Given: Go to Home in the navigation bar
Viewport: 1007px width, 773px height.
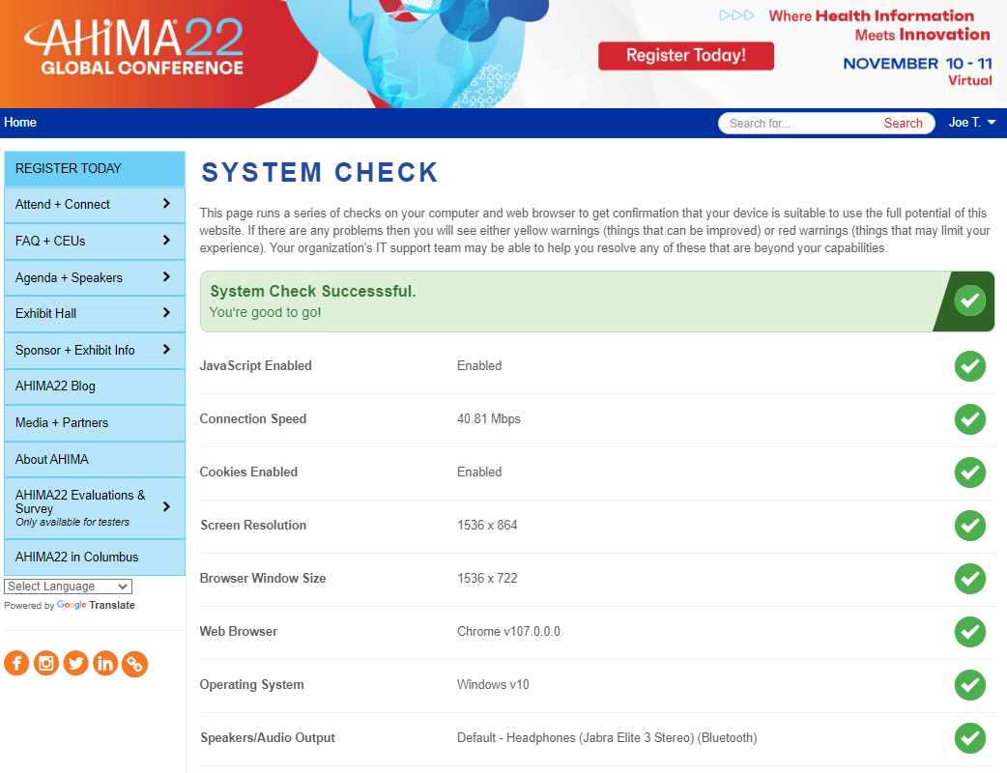Looking at the screenshot, I should click(x=20, y=122).
